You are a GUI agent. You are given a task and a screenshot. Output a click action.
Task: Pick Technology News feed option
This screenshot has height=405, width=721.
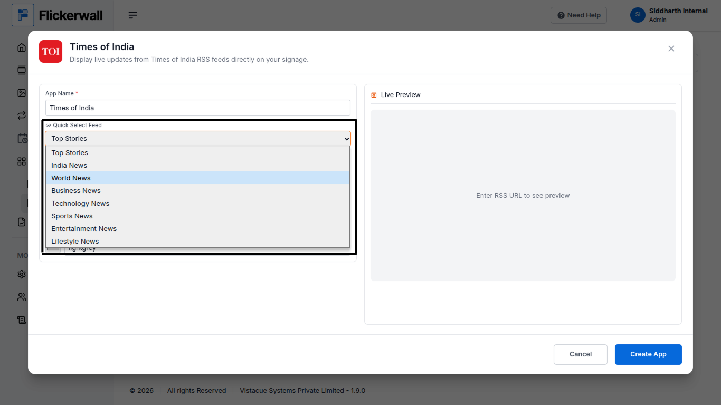pos(197,204)
